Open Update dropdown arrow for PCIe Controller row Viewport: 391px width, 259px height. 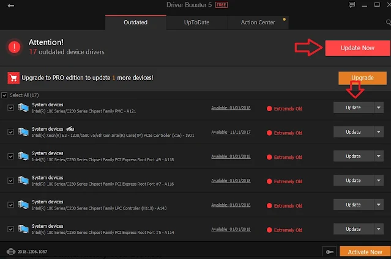click(x=379, y=132)
